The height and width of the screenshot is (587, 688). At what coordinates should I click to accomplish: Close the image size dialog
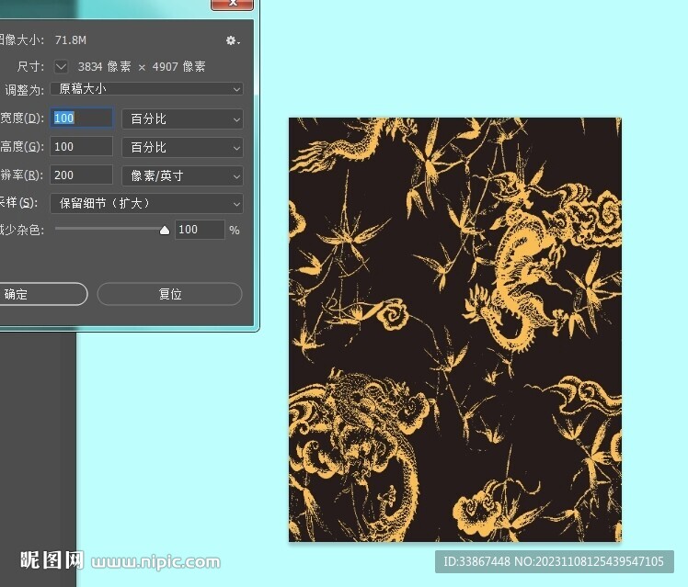click(232, 4)
